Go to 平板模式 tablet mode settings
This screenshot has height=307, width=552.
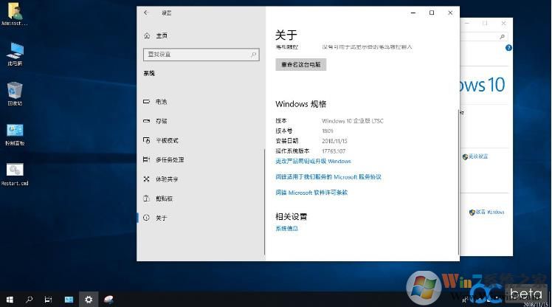[166, 140]
